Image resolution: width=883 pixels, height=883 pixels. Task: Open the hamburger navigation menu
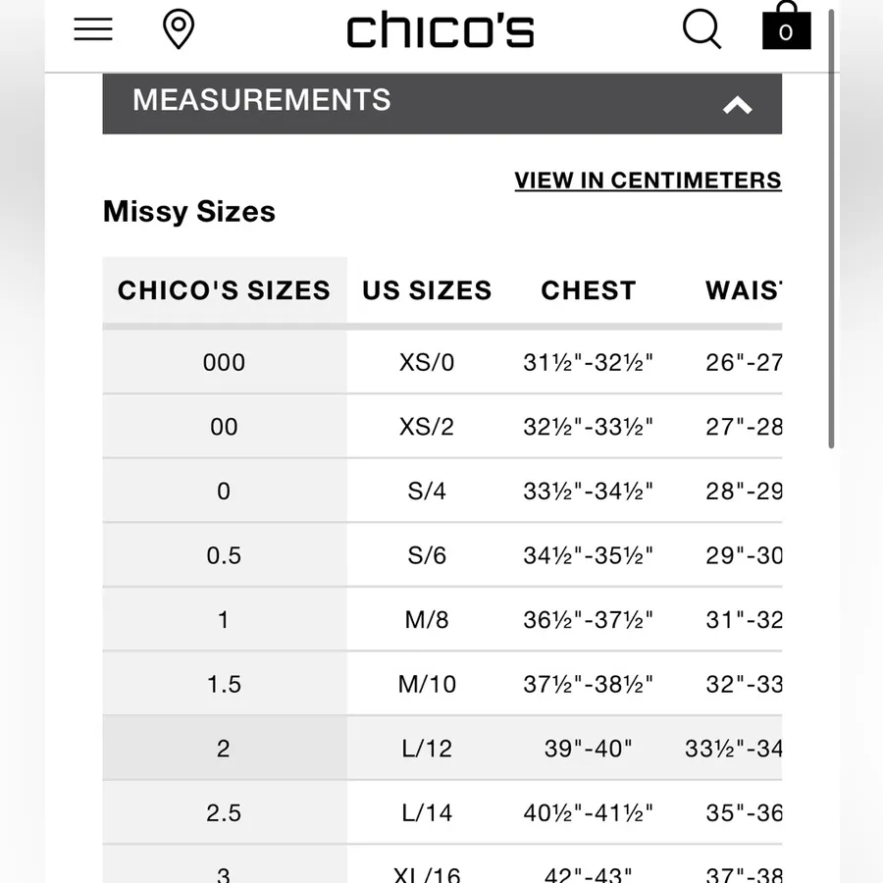pyautogui.click(x=93, y=29)
